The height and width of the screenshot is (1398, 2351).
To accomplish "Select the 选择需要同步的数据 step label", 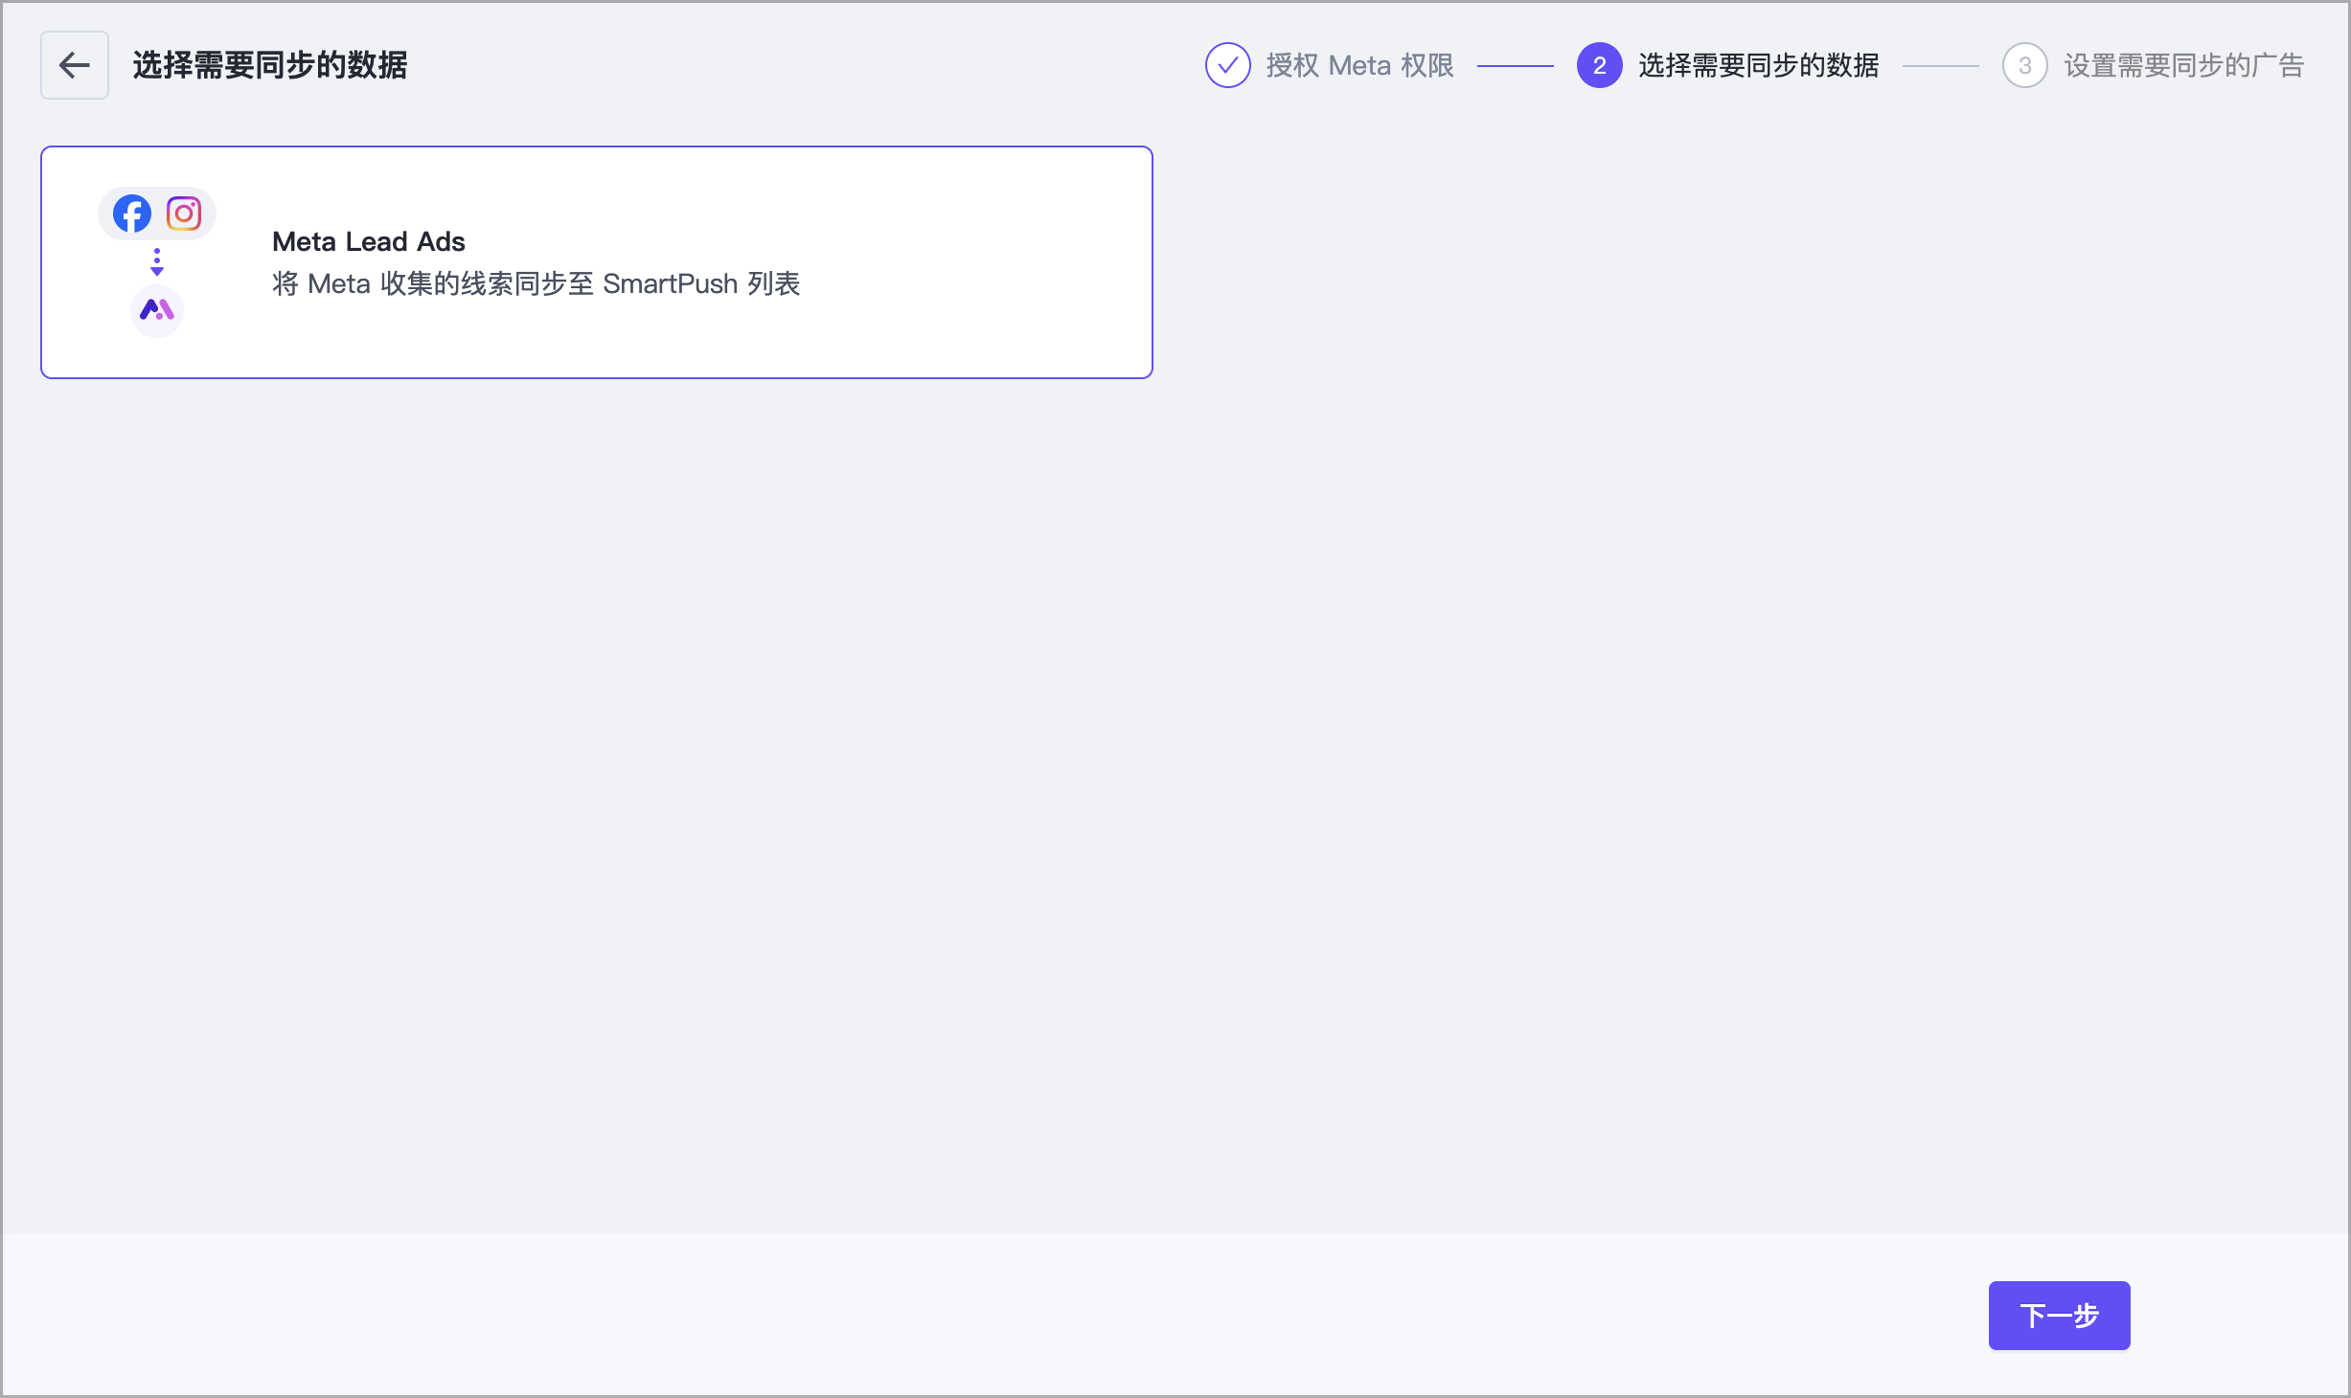I will tap(1758, 65).
